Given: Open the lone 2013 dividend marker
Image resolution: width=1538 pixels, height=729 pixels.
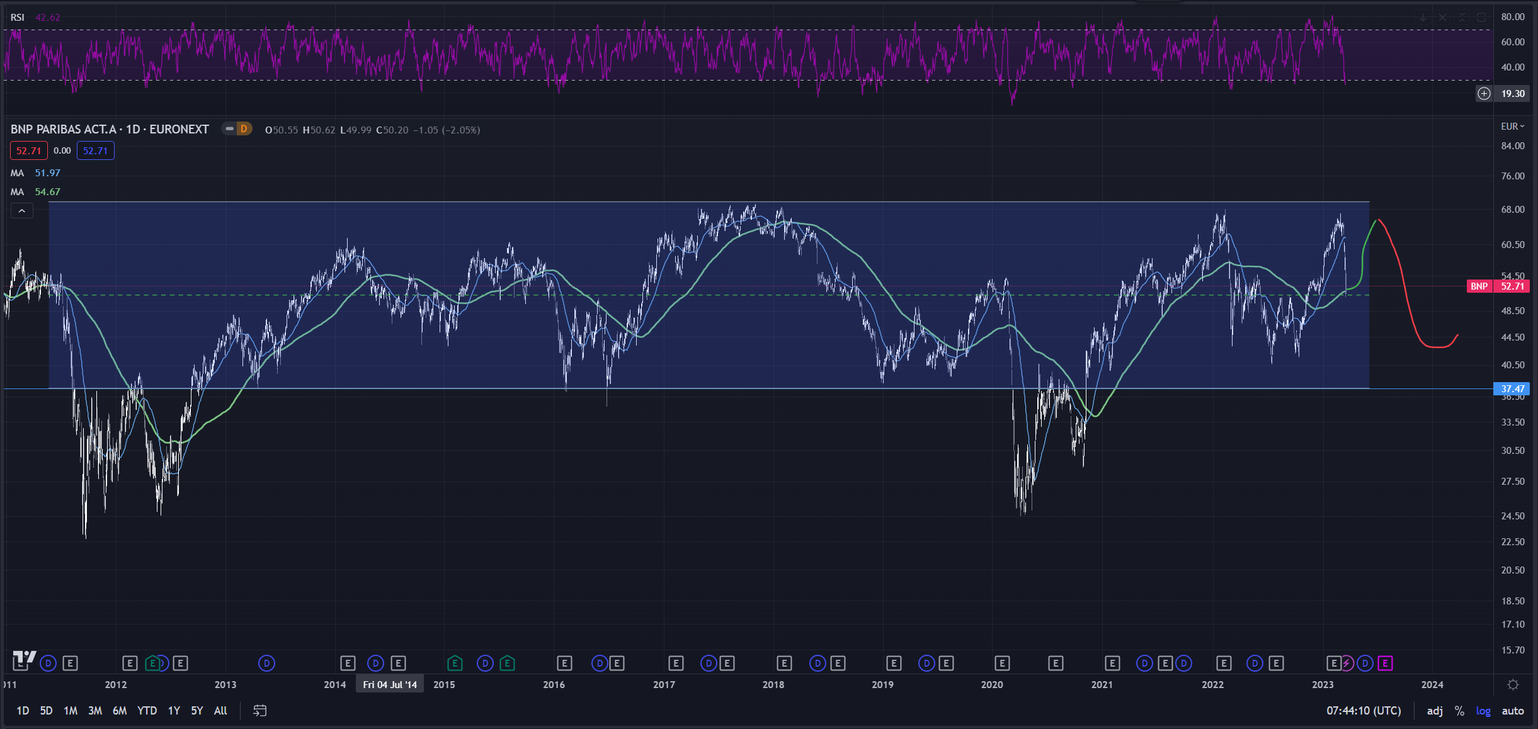Looking at the screenshot, I should (x=266, y=663).
